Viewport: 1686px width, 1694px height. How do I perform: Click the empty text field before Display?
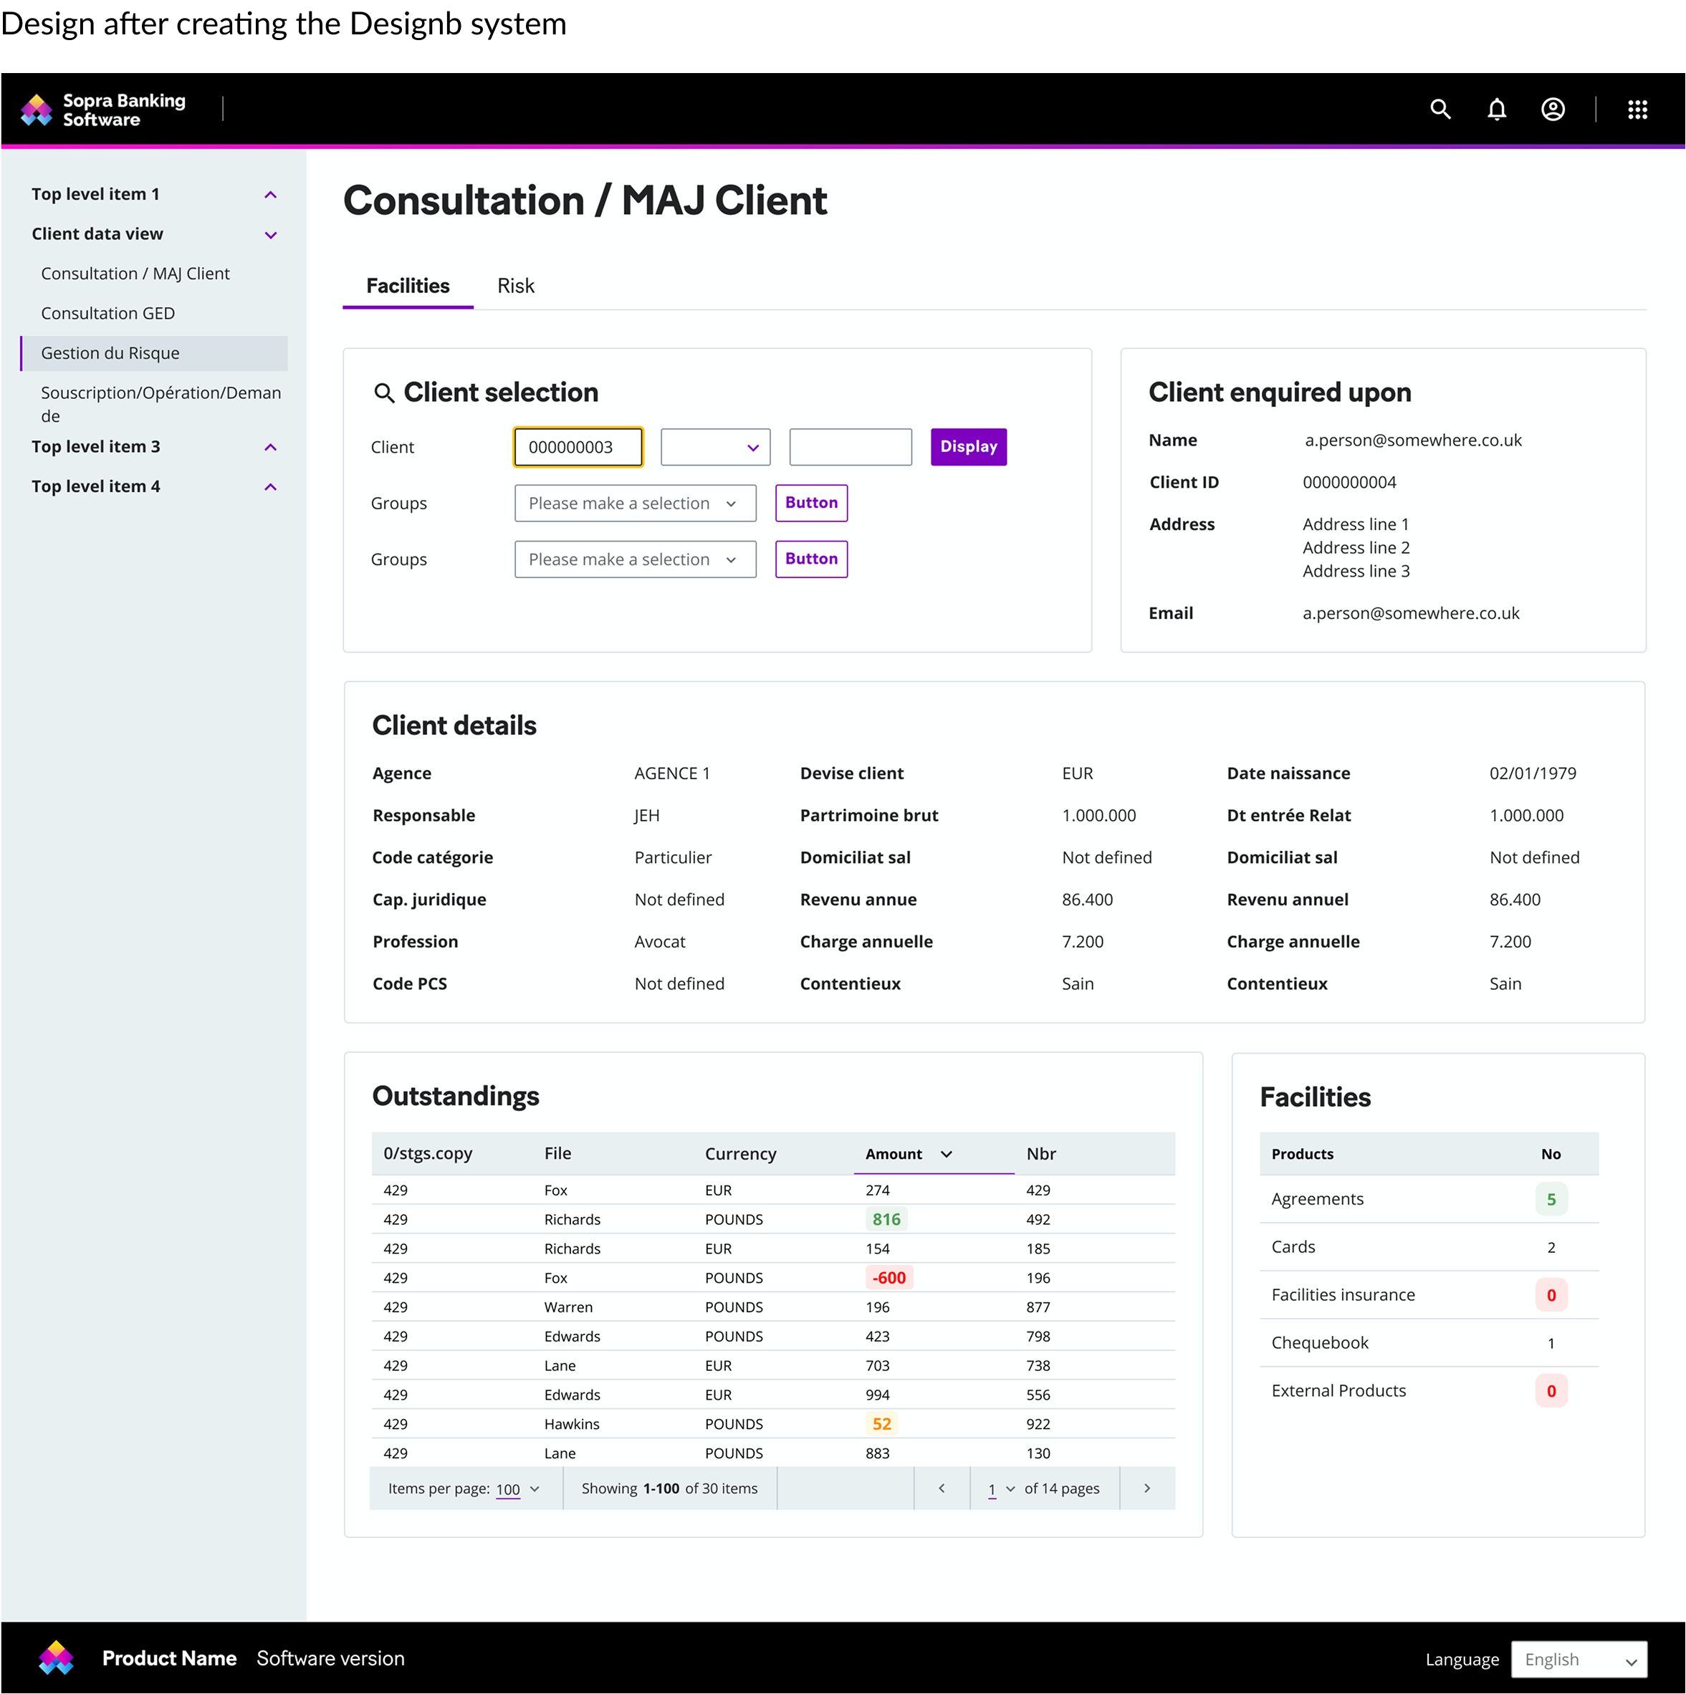pyautogui.click(x=850, y=447)
